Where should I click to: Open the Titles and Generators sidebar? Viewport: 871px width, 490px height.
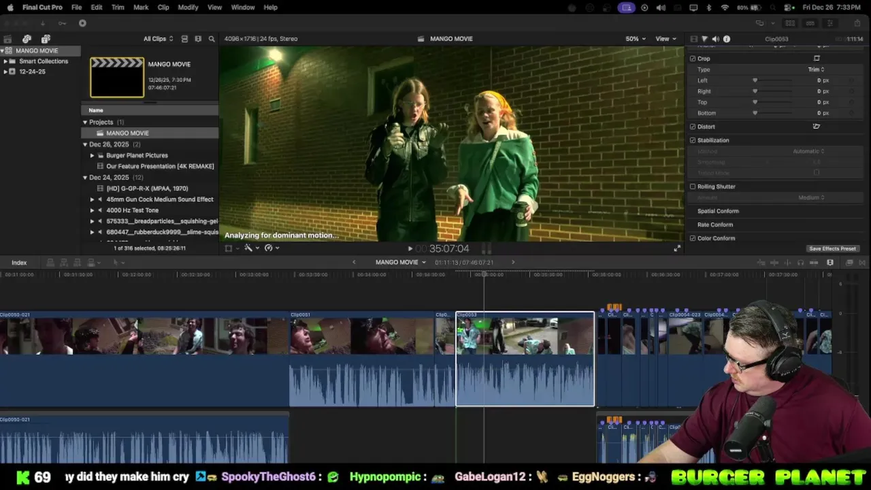pyautogui.click(x=46, y=39)
